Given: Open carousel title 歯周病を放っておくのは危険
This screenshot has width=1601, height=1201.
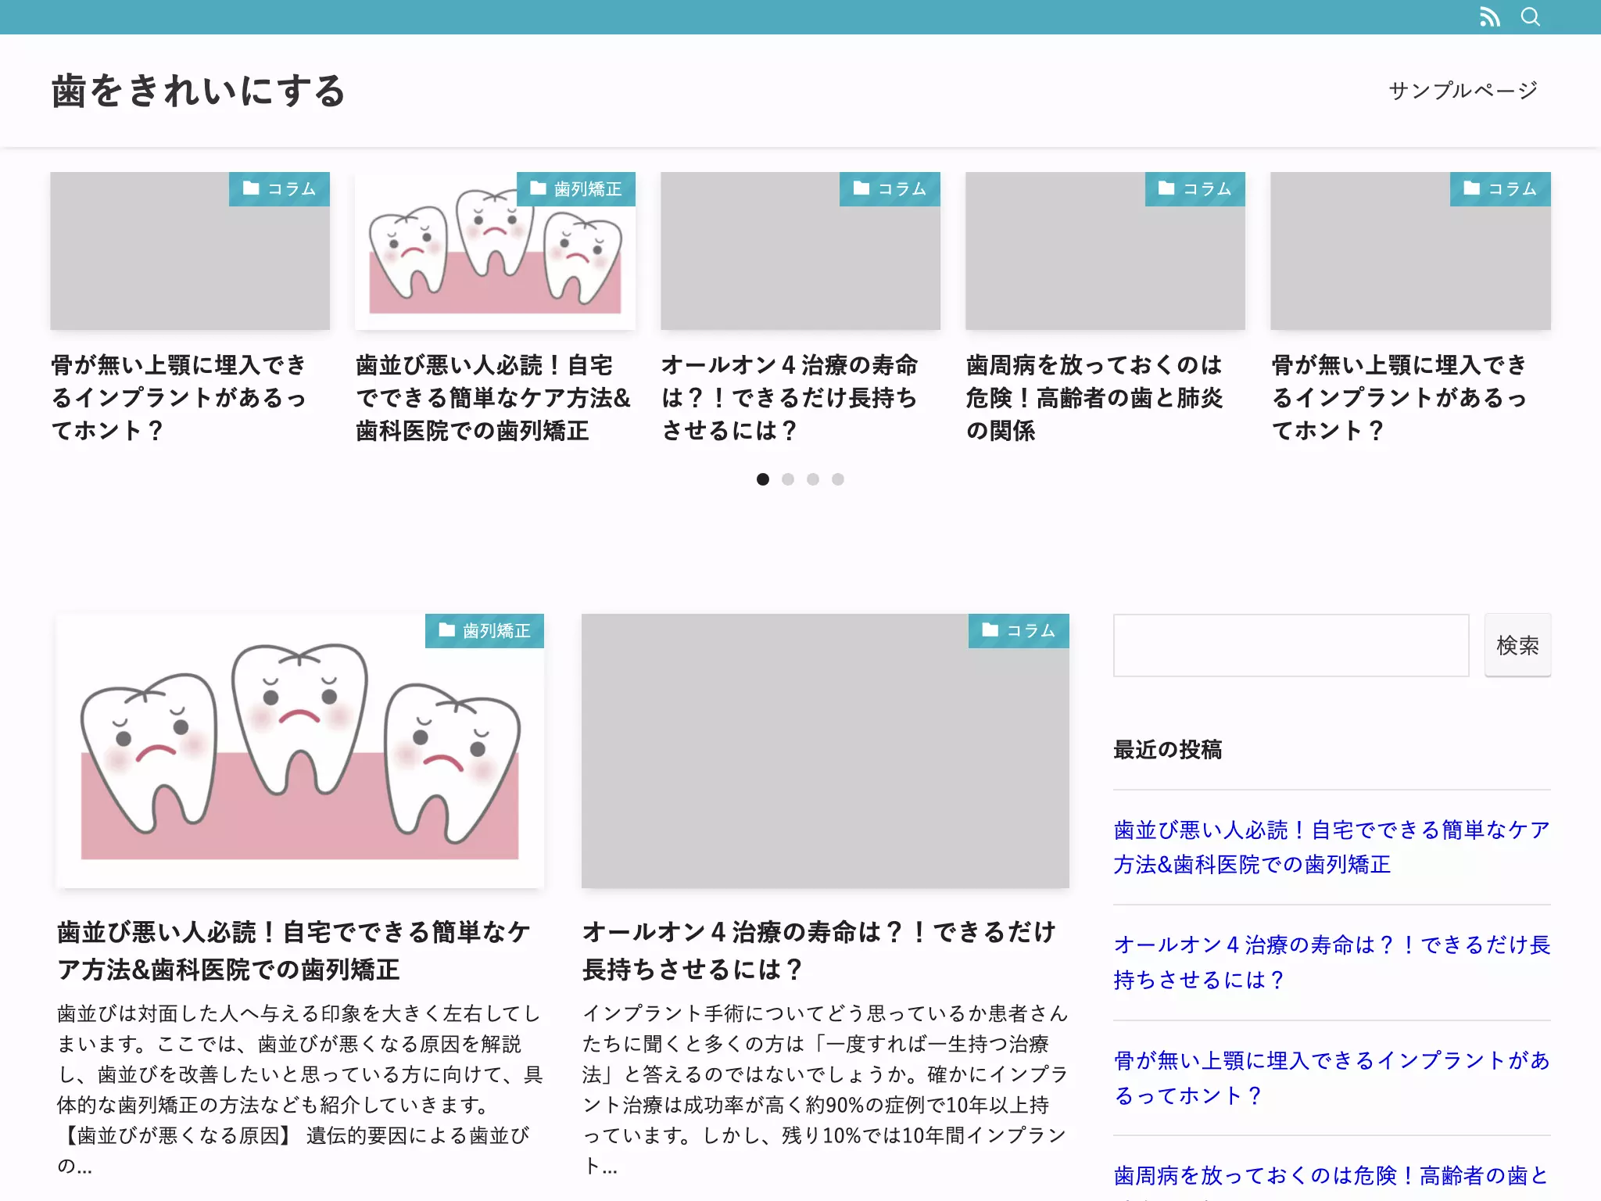Looking at the screenshot, I should click(x=1094, y=398).
